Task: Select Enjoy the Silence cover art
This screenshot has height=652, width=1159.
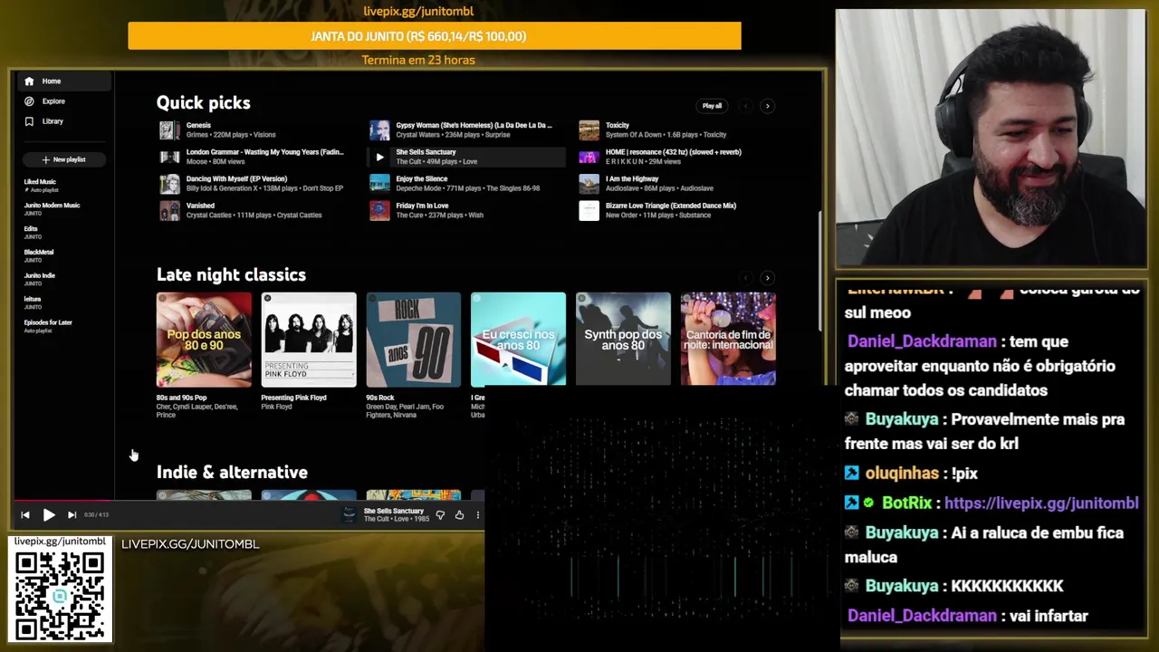Action: point(379,184)
